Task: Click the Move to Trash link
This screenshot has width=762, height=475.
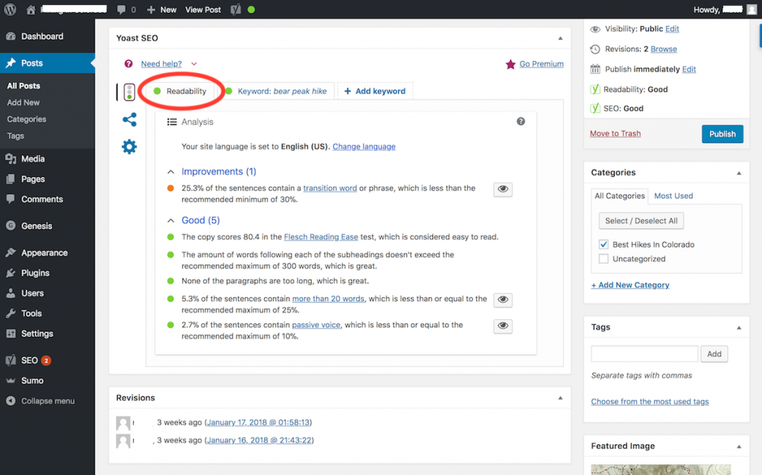Action: [615, 134]
